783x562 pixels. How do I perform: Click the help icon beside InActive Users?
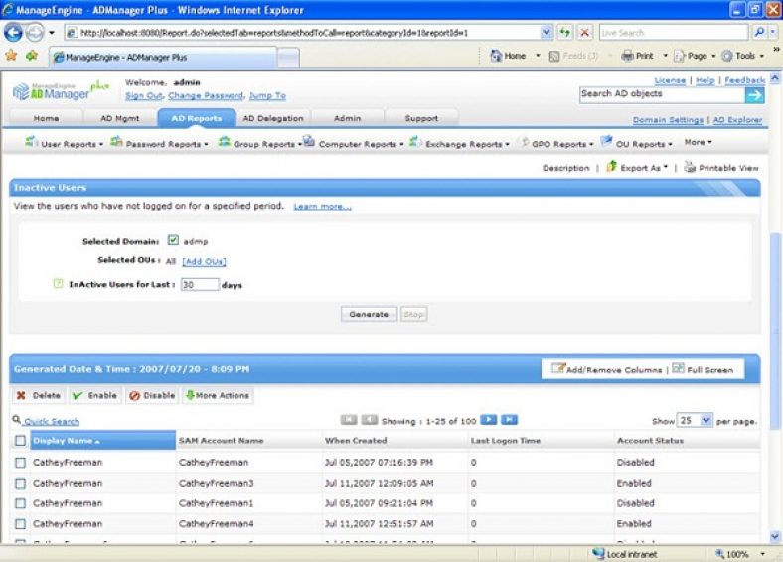pyautogui.click(x=58, y=284)
